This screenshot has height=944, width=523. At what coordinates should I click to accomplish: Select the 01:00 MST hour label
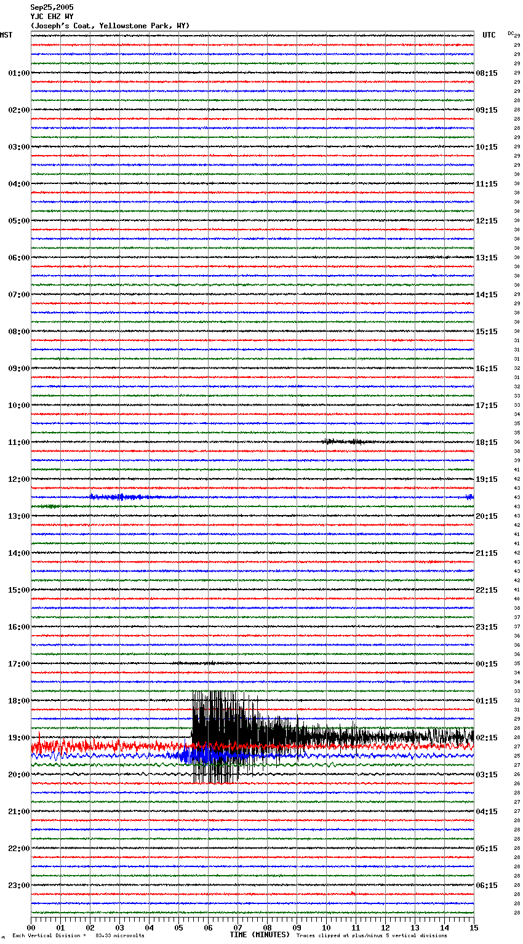[x=19, y=73]
